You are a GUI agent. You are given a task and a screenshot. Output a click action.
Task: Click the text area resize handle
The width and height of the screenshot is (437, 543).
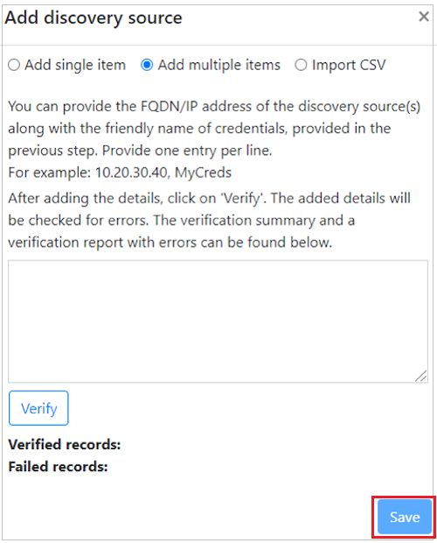[x=421, y=376]
